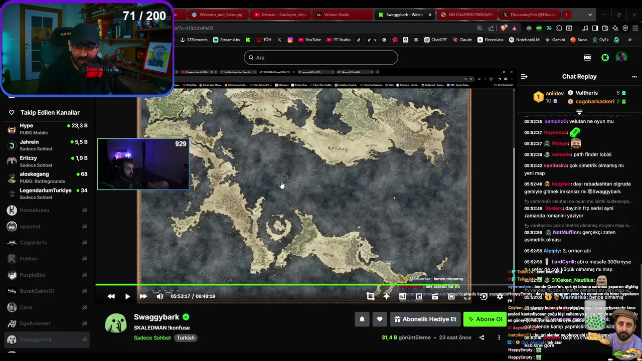Open the Instagram bookmark icon

tap(290, 40)
